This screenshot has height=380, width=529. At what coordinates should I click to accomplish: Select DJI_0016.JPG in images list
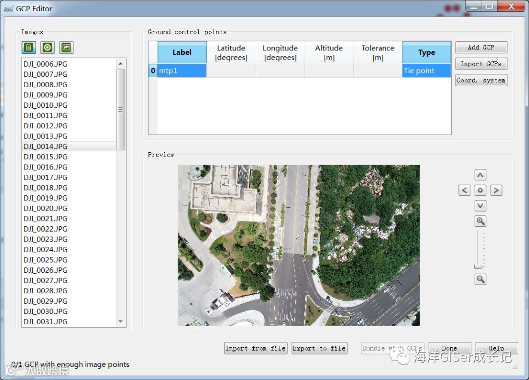click(x=69, y=167)
